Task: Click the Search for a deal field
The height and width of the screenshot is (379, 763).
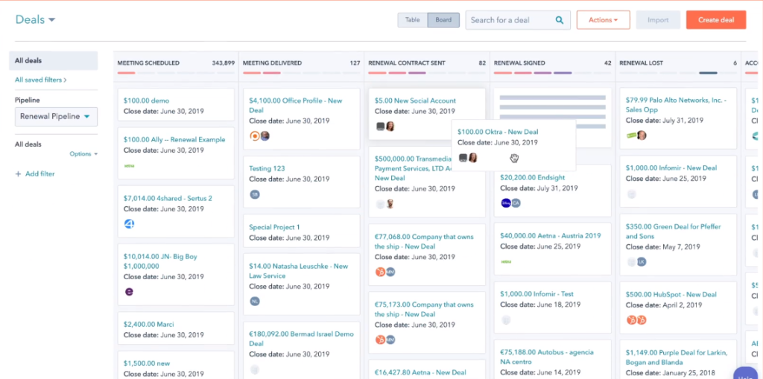Action: point(510,20)
